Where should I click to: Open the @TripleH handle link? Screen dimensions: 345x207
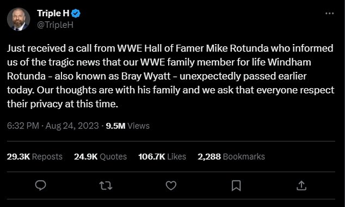[55, 25]
